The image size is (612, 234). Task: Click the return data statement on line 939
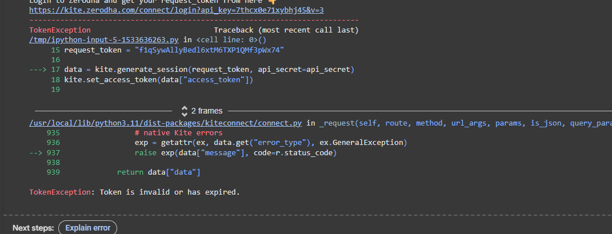[x=158, y=172]
